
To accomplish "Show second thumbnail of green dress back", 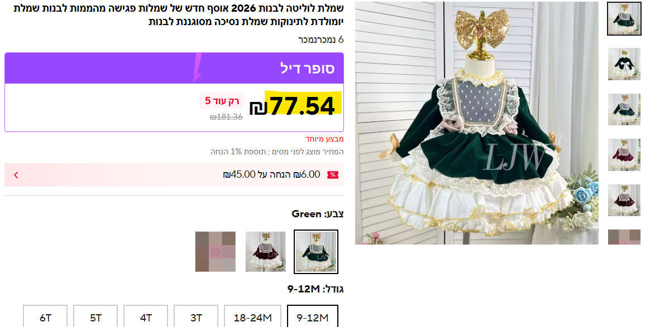I will (624, 64).
